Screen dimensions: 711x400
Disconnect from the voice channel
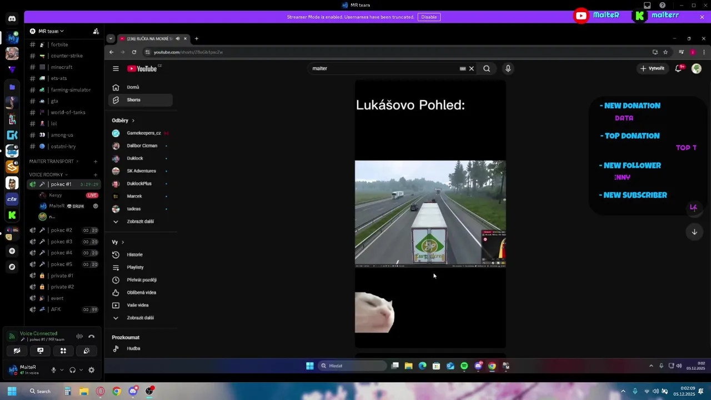tap(92, 336)
